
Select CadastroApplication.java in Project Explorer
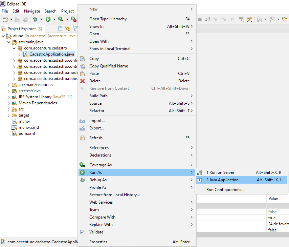click(x=49, y=54)
